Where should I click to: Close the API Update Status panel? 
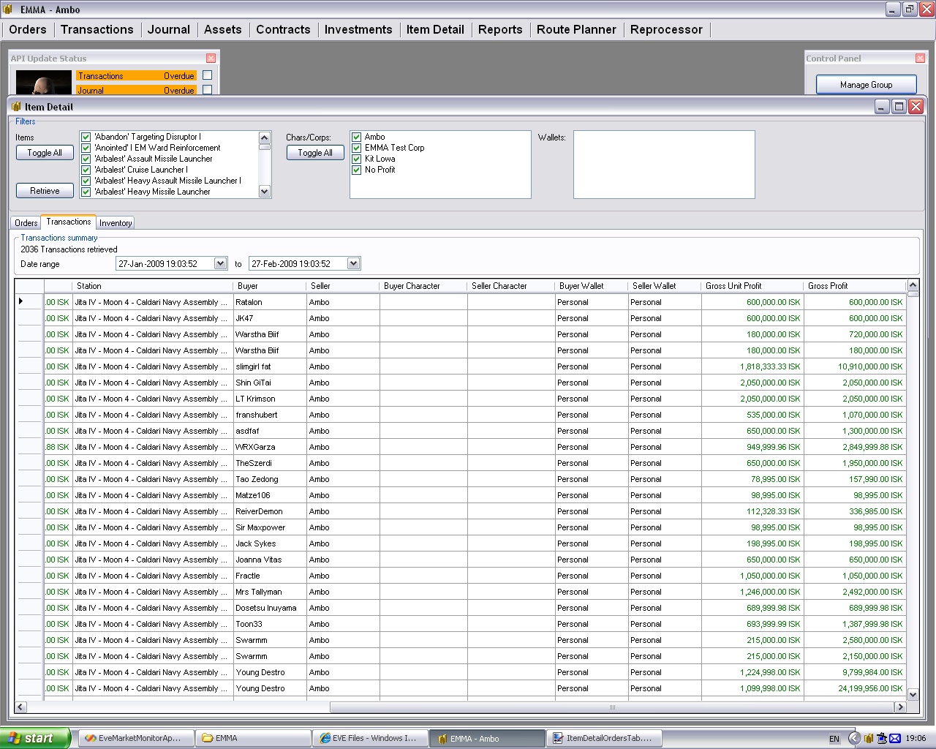(x=211, y=59)
